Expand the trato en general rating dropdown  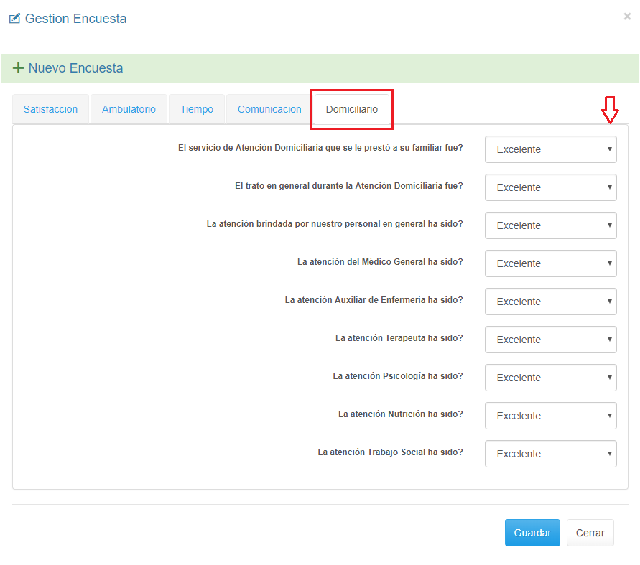tap(550, 187)
